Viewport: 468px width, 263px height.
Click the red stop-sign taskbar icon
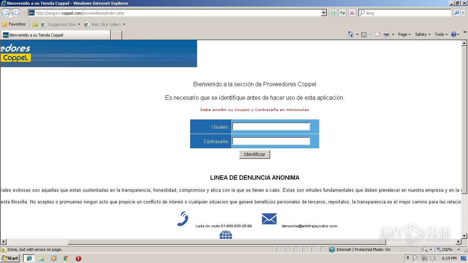[x=78, y=258]
